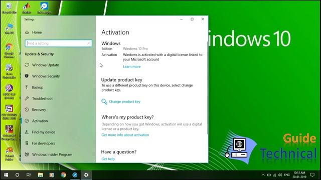Open Get more info about activation

(125, 135)
